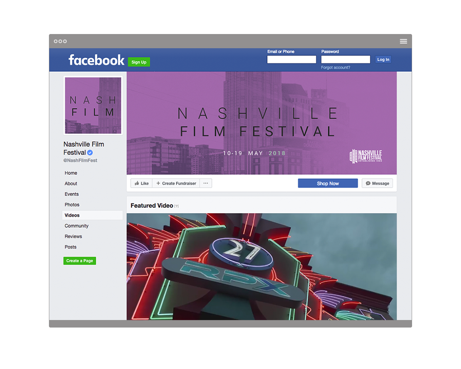Like the Nashville Film Festival page

(141, 183)
